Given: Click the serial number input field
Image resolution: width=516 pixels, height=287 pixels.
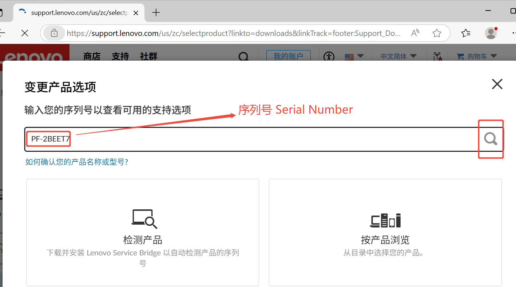Looking at the screenshot, I should click(x=264, y=139).
